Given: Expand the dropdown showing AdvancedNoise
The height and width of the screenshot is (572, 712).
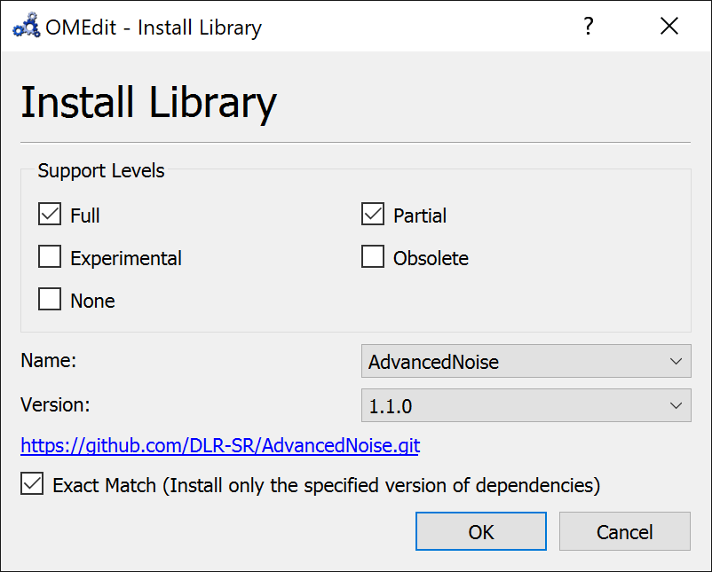Looking at the screenshot, I should tap(526, 362).
